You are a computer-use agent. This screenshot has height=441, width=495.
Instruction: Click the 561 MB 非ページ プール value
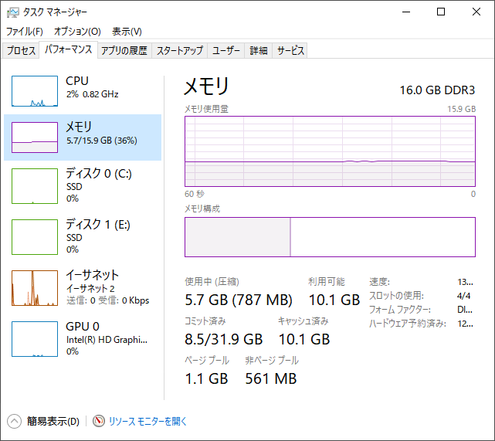coord(271,378)
